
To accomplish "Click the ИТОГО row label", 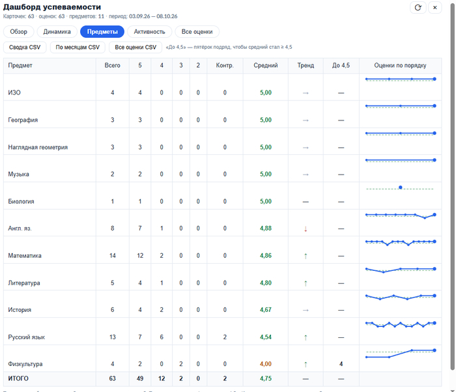I will coord(18,378).
